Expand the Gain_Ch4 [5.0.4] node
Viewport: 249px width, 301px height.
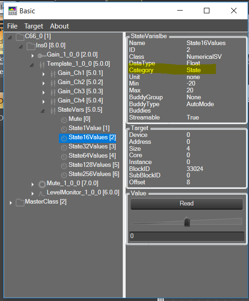pyautogui.click(x=44, y=102)
